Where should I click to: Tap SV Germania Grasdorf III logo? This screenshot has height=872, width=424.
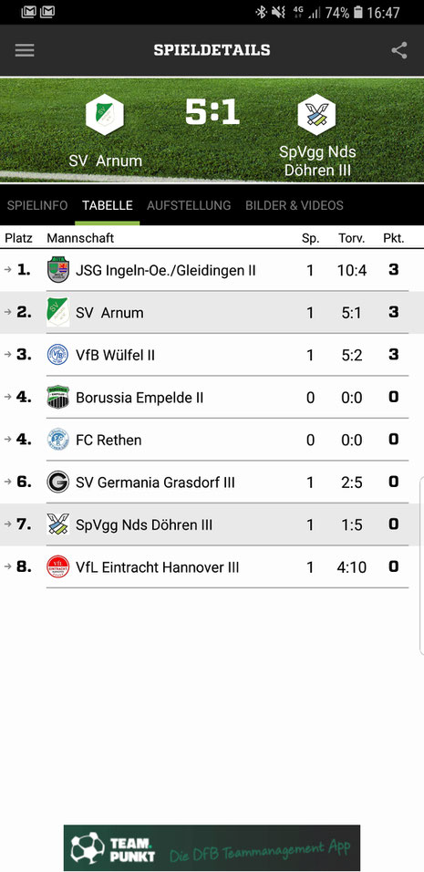coord(57,482)
